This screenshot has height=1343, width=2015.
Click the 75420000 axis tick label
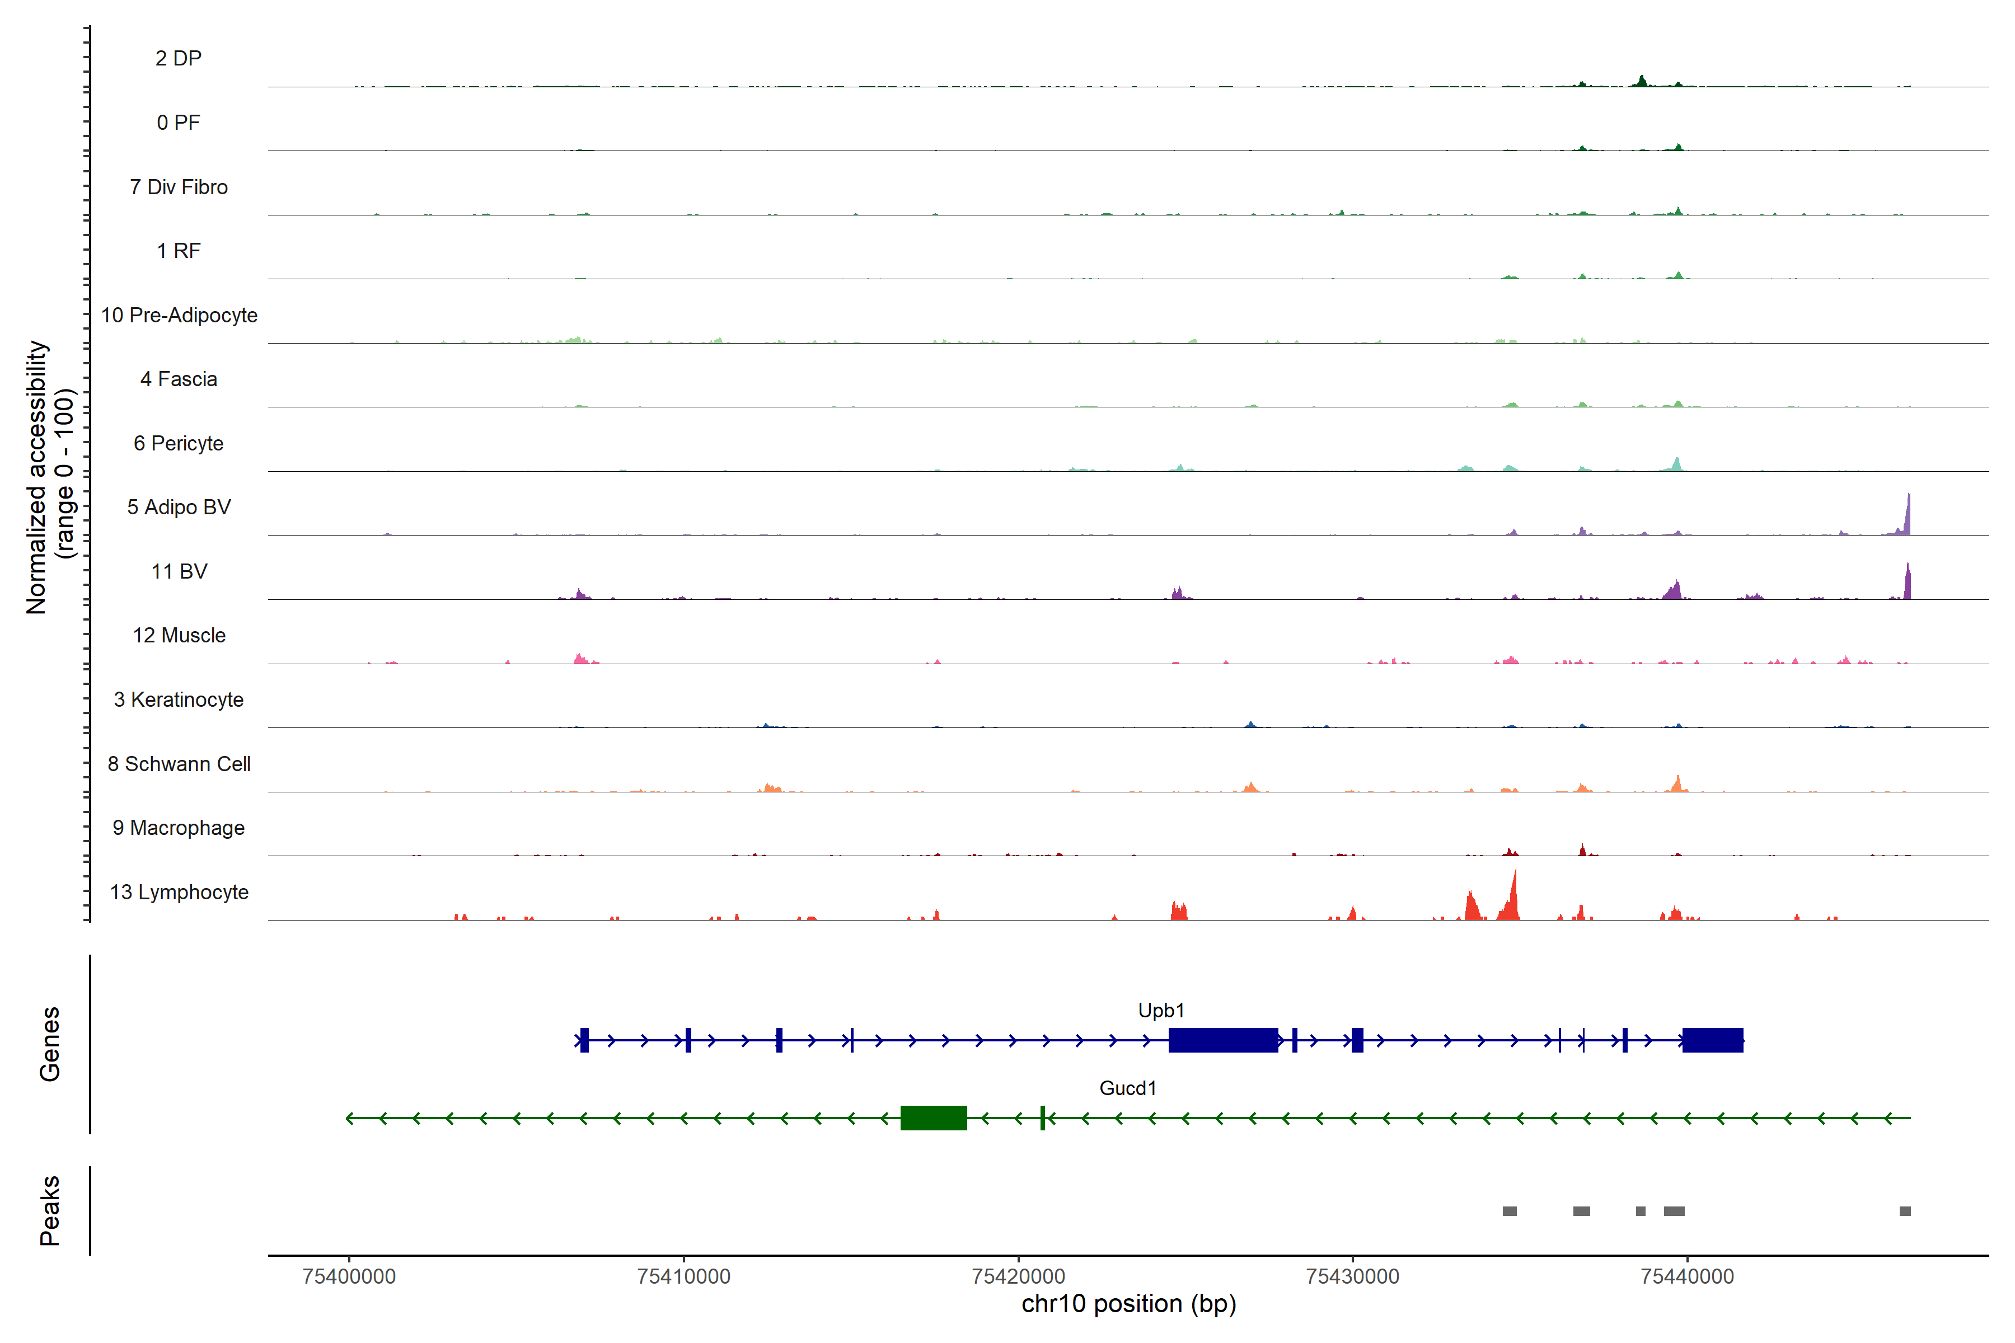click(1018, 1276)
